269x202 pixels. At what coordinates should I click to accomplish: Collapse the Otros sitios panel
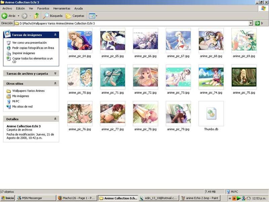(55, 83)
